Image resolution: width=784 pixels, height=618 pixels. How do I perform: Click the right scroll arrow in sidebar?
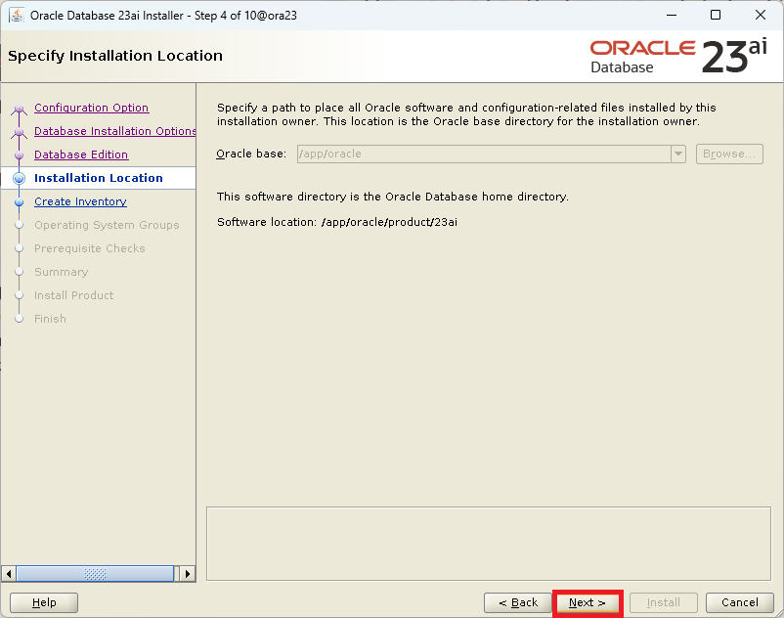coord(187,573)
